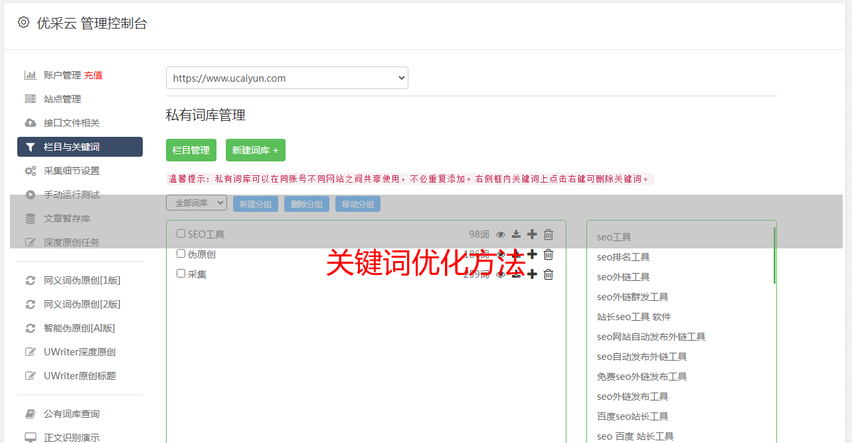Tick the 采集 library checkbox

point(181,274)
